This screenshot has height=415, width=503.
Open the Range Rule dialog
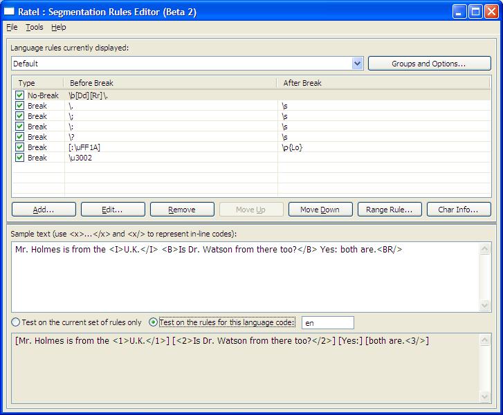[390, 210]
